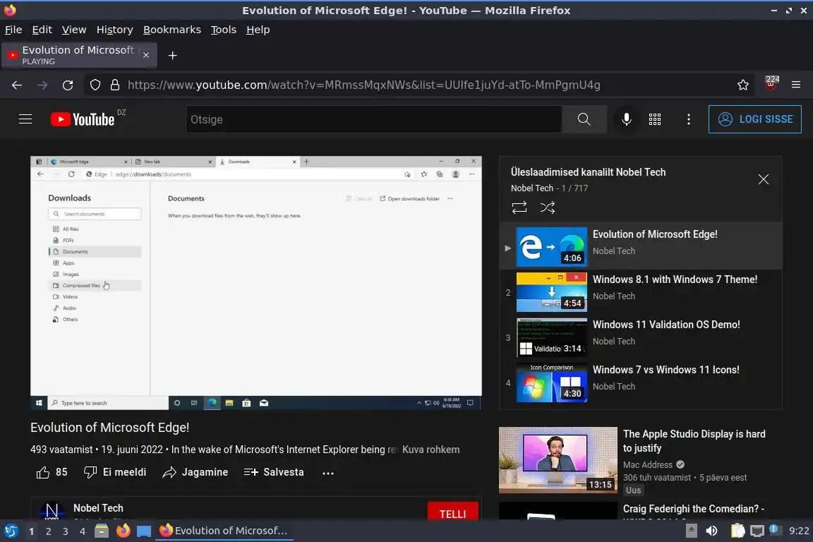
Task: Open the desktop start menu icon
Action: coord(11,531)
